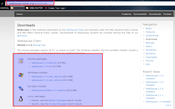Read the WebIssues 1.1.2 released news
Screen dimensions: 175x109
pyautogui.click(x=154, y=90)
